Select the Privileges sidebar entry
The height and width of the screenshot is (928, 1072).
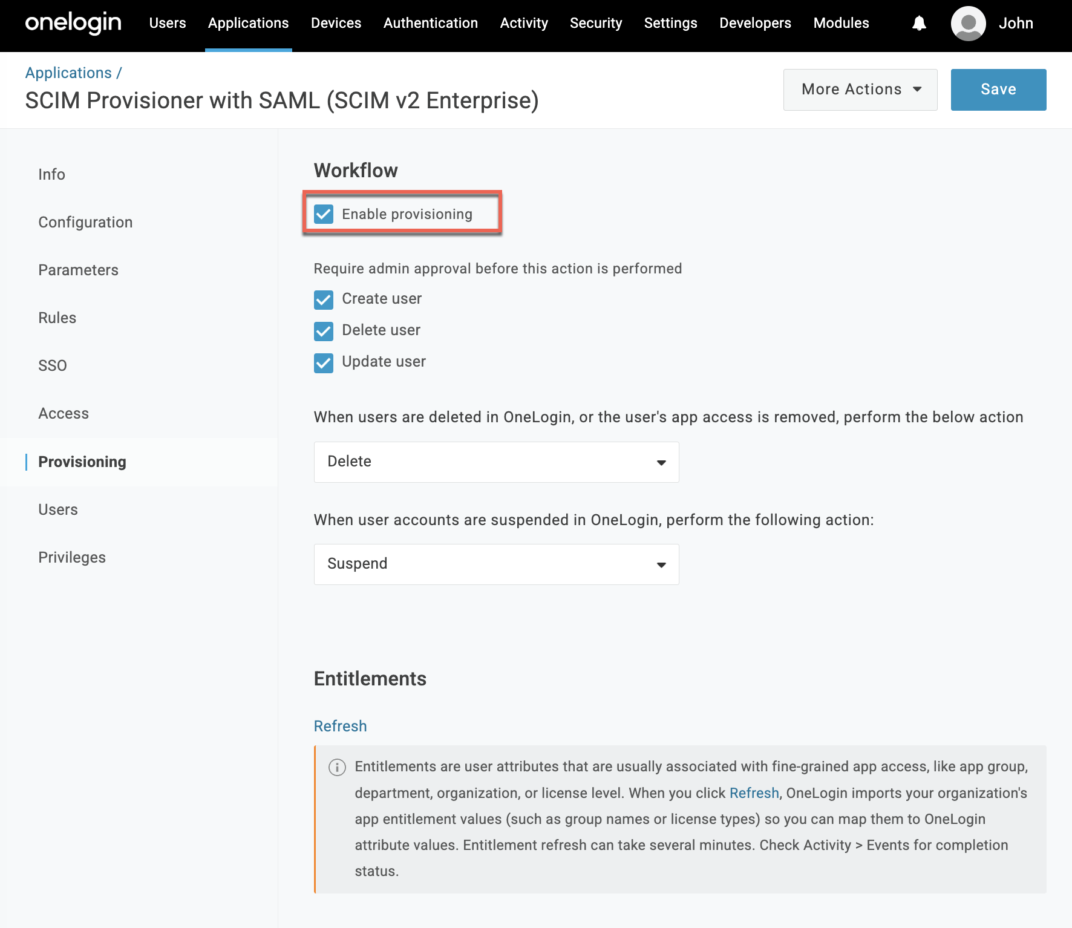pos(72,557)
